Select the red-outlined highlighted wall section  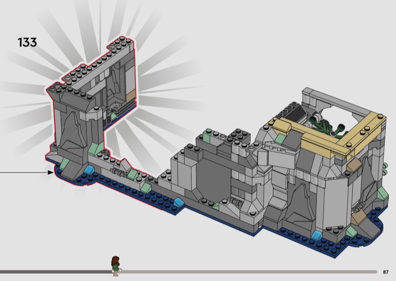(79, 124)
